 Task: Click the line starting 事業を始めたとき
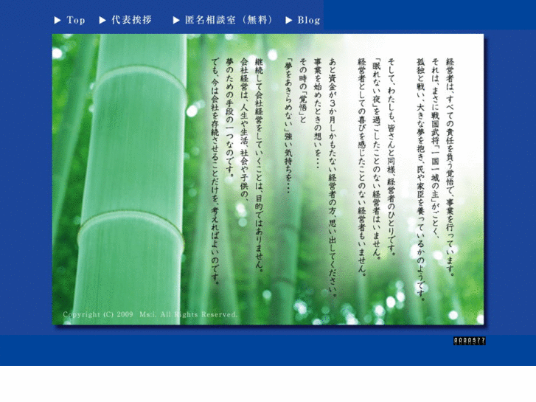[x=318, y=114]
